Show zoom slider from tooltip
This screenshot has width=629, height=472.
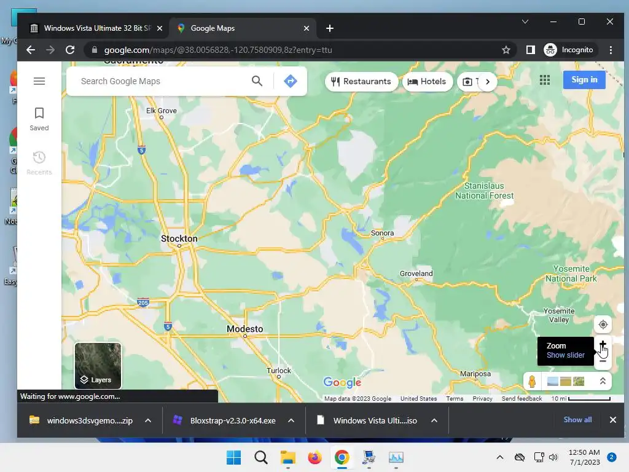tap(566, 355)
